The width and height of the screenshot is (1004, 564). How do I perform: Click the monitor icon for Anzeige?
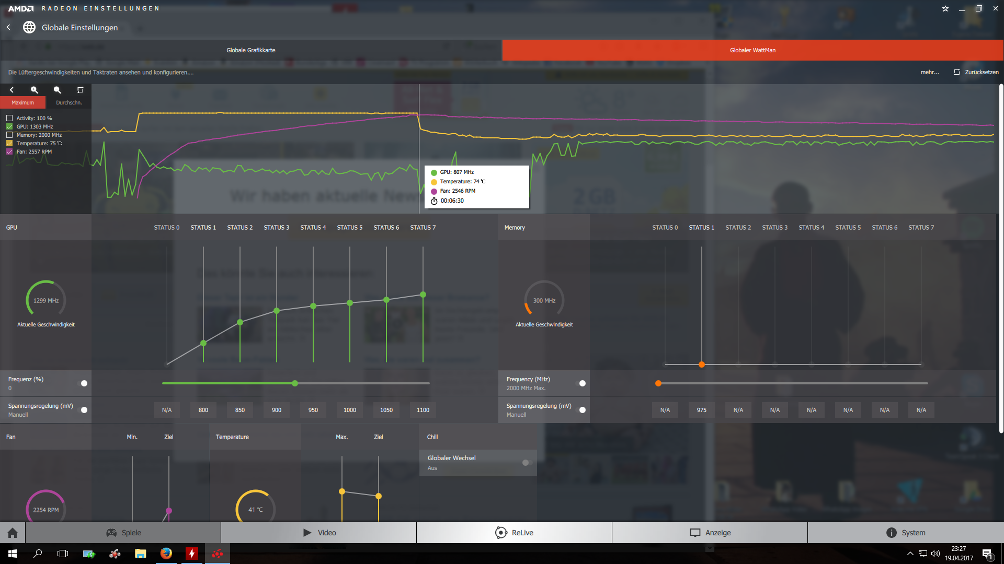(695, 533)
